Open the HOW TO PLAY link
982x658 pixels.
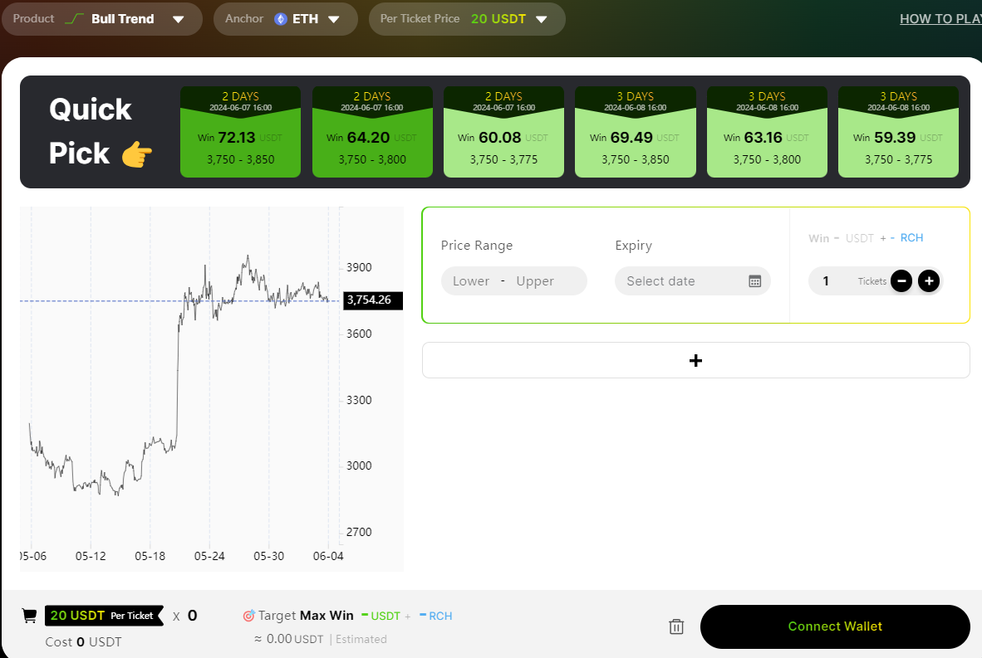[x=940, y=18]
